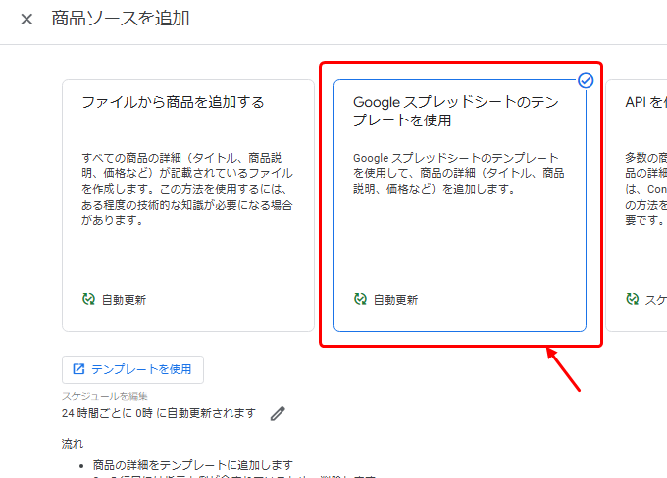This screenshot has height=478, width=667.
Task: Click the Google スプレッドシート card description
Action: pyautogui.click(x=458, y=173)
